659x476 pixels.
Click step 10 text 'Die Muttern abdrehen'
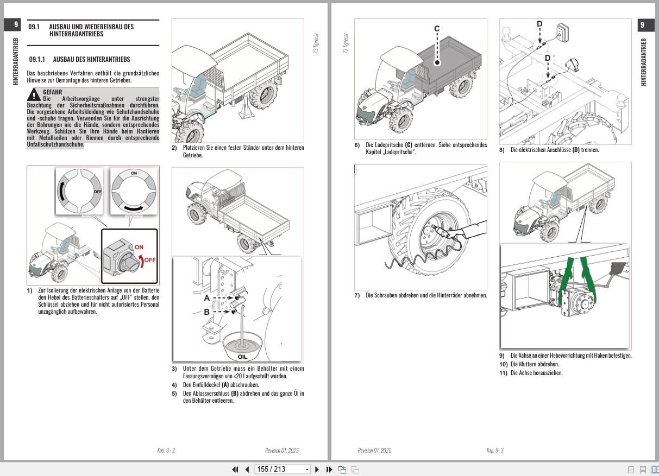point(535,364)
